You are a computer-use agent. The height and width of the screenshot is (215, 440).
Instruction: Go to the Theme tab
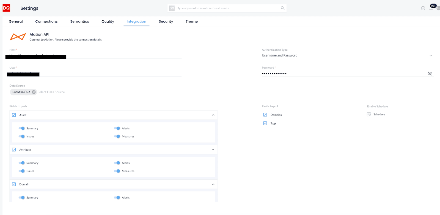tap(192, 21)
